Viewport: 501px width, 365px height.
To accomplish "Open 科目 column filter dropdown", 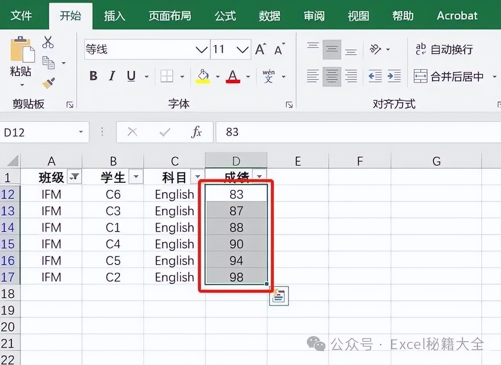I will pyautogui.click(x=197, y=177).
